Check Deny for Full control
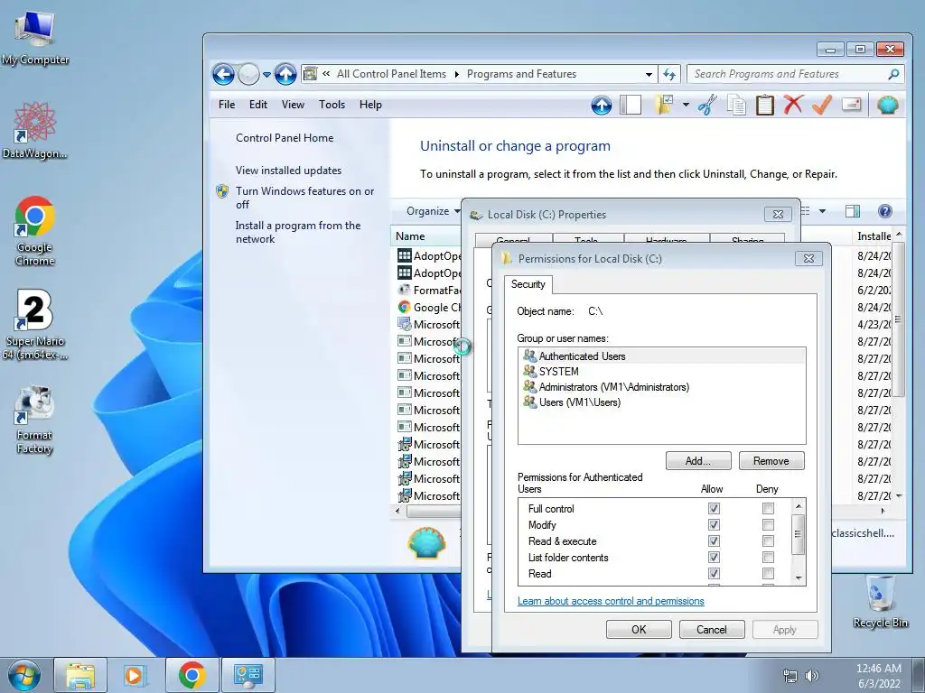925x693 pixels. [768, 509]
